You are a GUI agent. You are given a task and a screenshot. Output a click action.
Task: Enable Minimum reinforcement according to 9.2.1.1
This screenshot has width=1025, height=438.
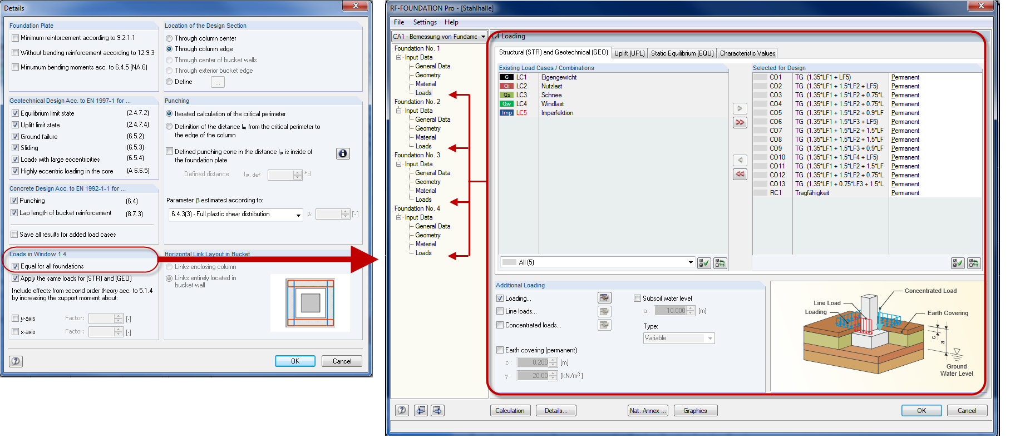tap(15, 38)
